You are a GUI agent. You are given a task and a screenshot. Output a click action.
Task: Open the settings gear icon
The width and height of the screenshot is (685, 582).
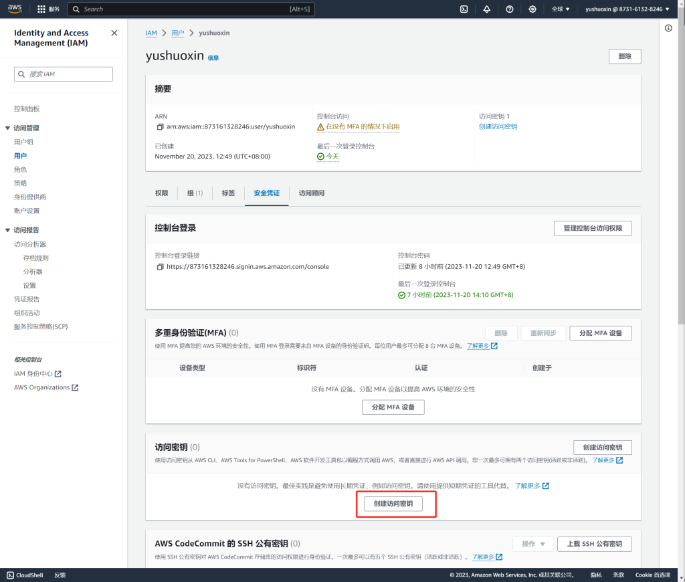[532, 9]
